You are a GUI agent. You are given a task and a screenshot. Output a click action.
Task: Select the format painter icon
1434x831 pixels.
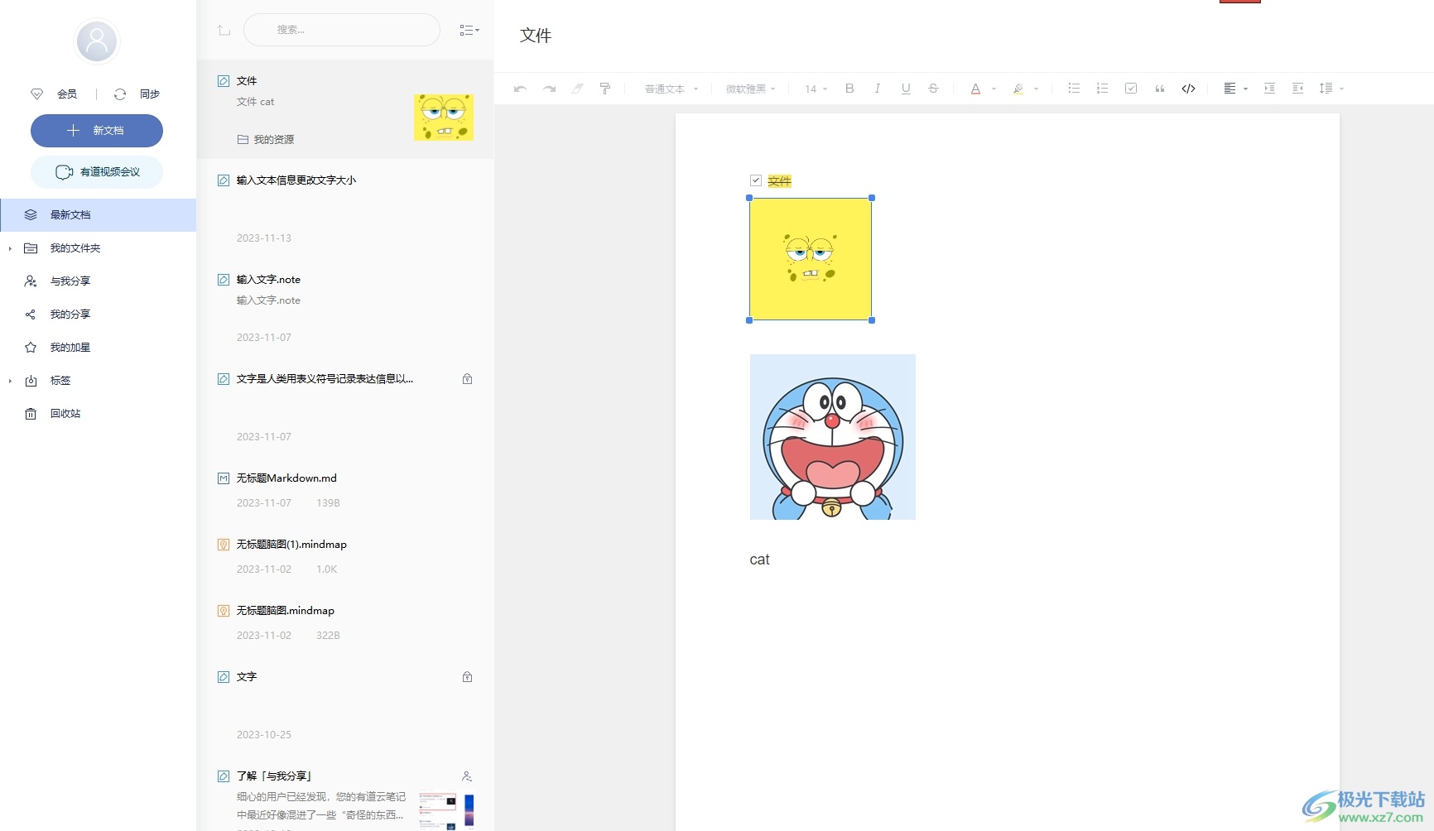[x=605, y=89]
